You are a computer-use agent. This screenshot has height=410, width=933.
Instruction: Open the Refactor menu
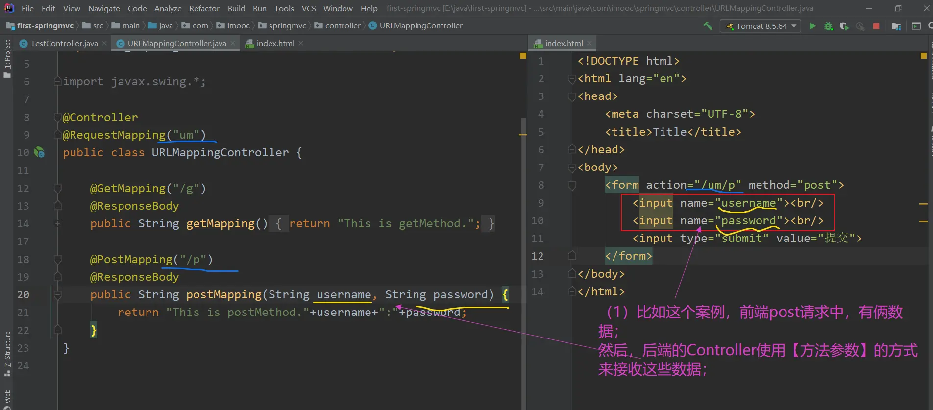click(x=204, y=8)
